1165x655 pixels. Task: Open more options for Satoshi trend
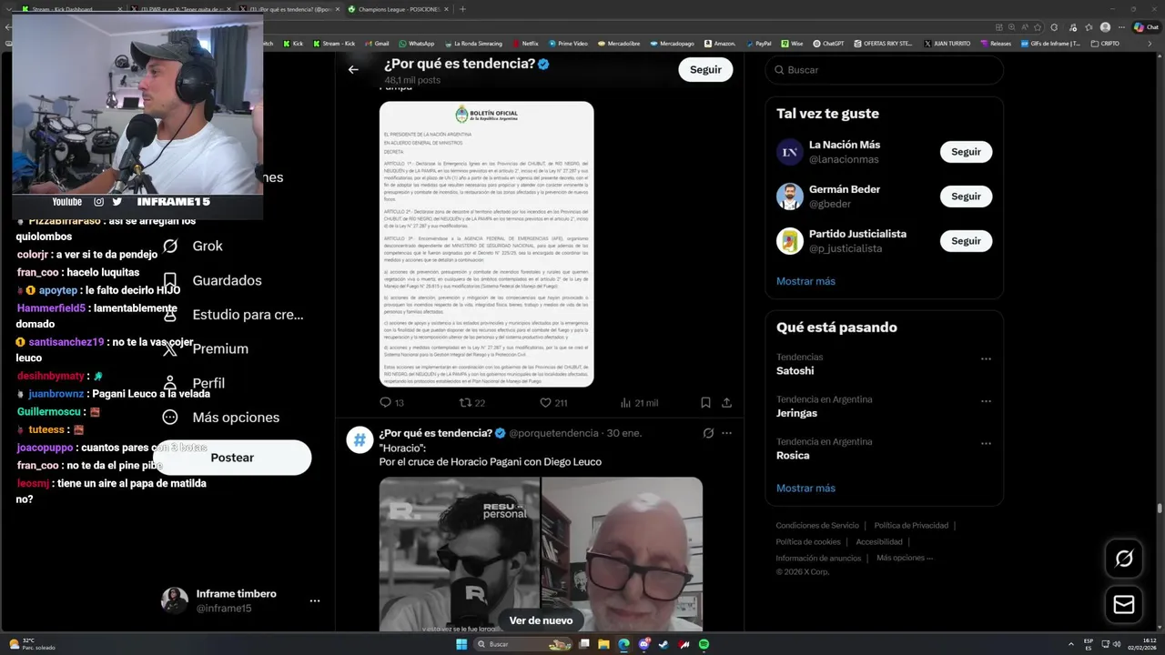986,358
